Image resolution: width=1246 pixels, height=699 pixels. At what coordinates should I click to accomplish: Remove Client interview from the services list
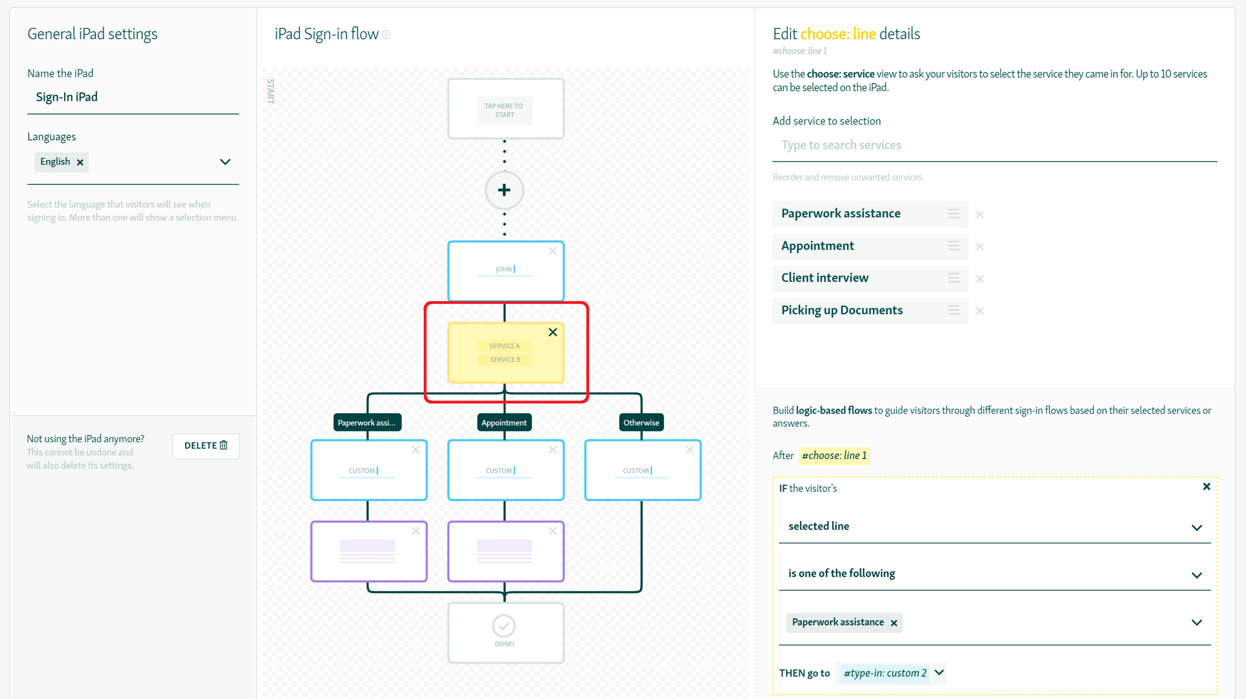(x=980, y=279)
